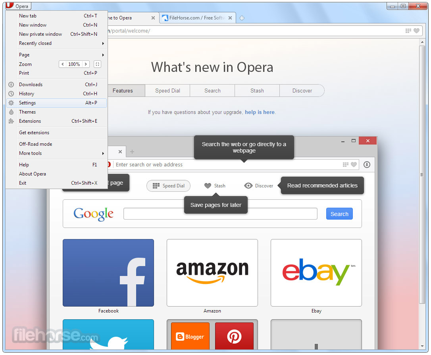Click the inner window's plus new tab icon

132,152
